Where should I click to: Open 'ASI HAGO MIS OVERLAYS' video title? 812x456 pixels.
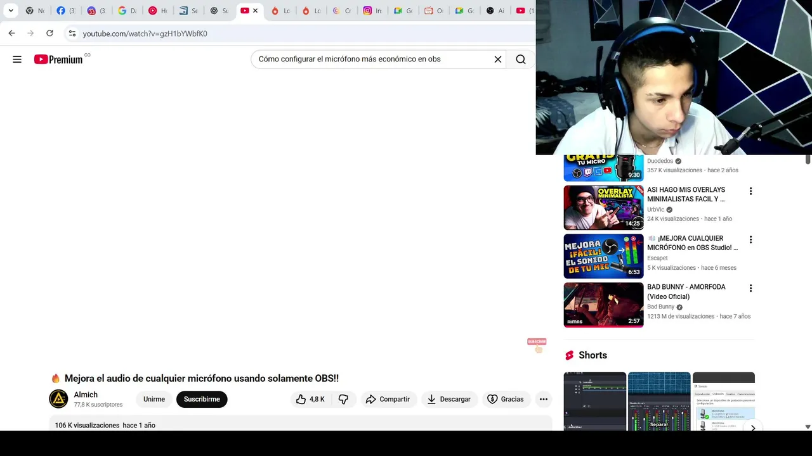pos(686,194)
